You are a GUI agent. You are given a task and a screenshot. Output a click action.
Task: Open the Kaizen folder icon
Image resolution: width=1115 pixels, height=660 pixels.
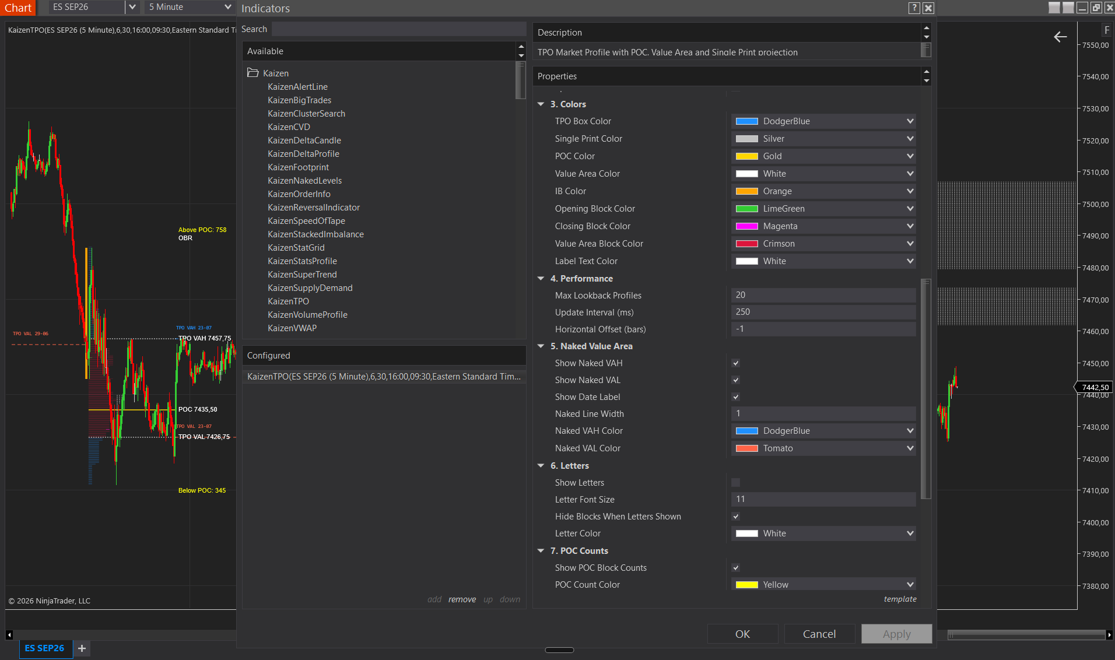click(253, 73)
